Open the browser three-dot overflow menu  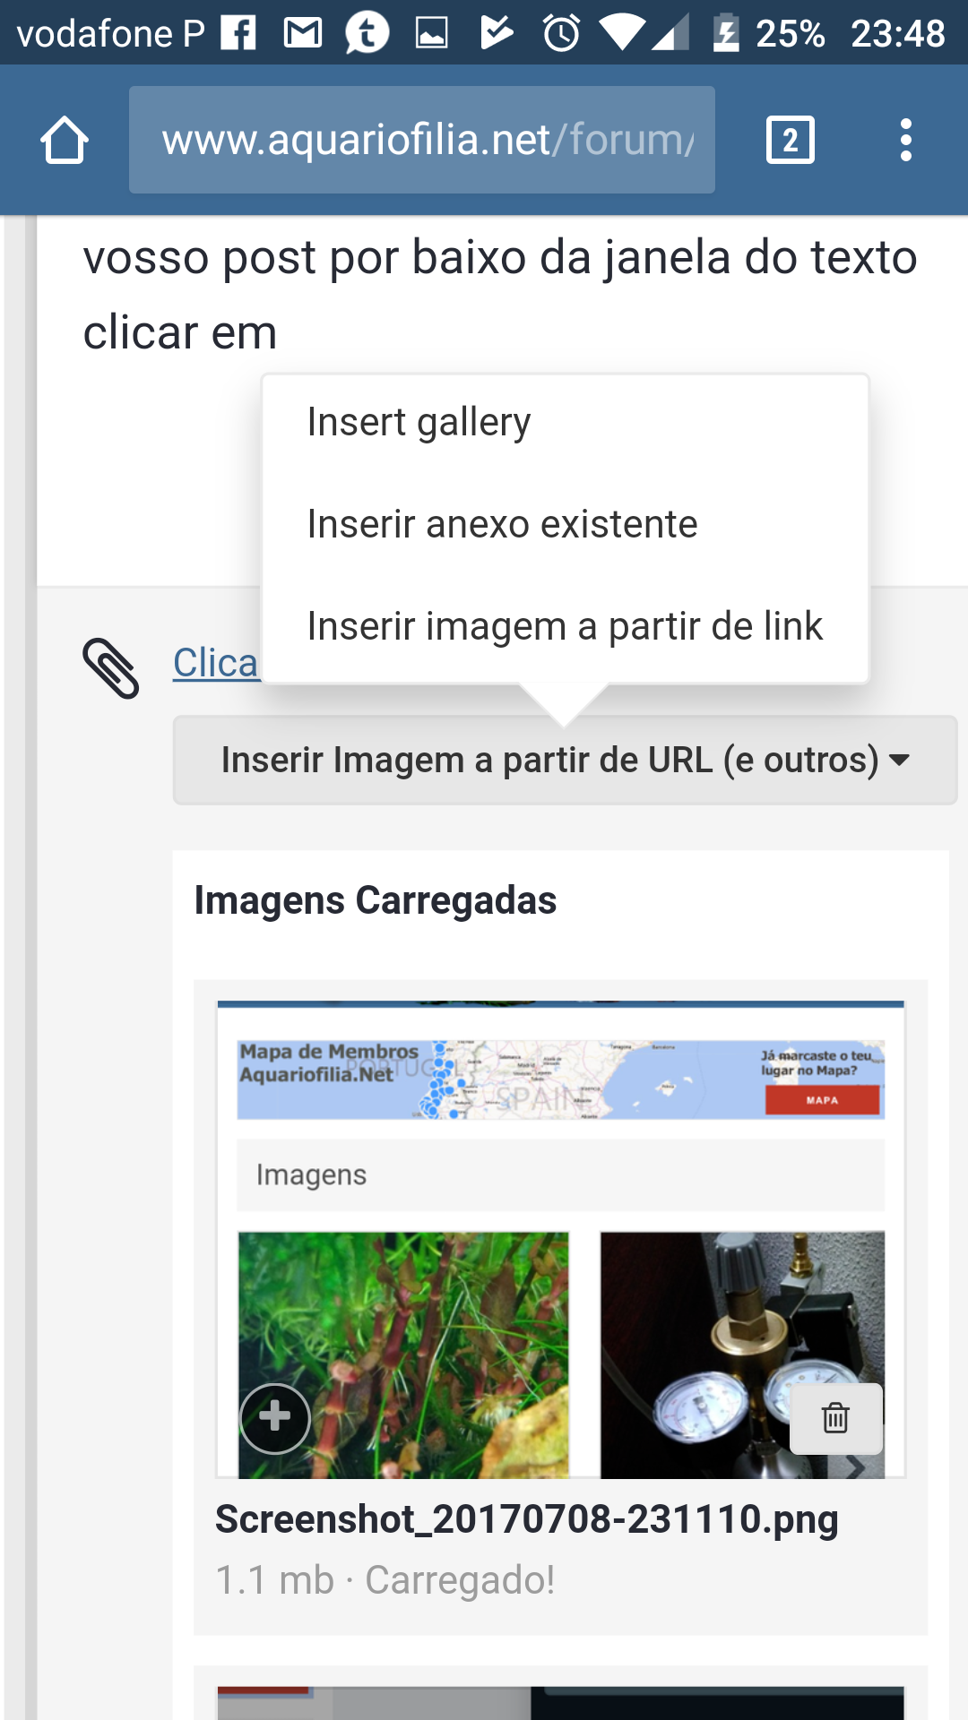point(906,141)
